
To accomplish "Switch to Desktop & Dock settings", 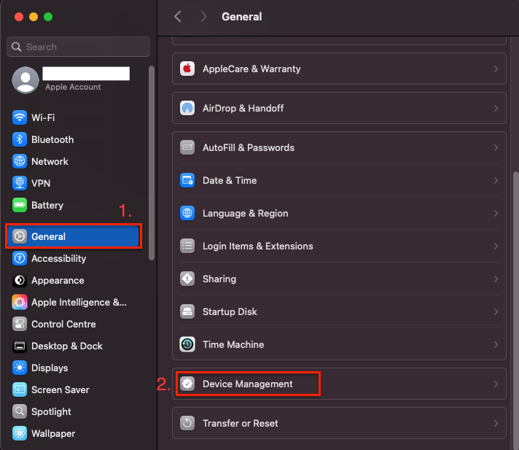I will click(x=66, y=346).
